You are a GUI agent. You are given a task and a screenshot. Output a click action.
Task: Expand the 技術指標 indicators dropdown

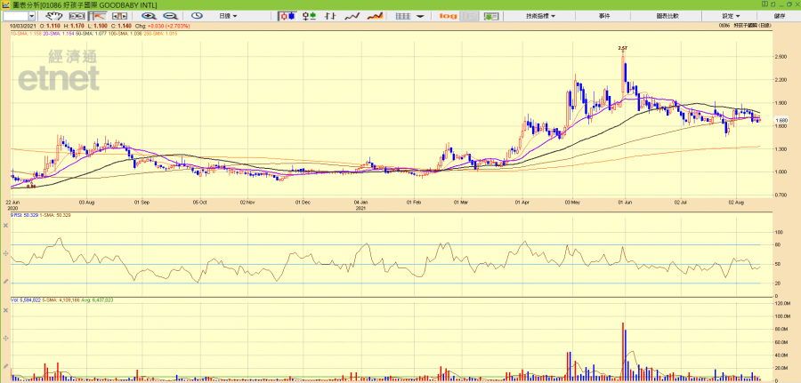540,16
